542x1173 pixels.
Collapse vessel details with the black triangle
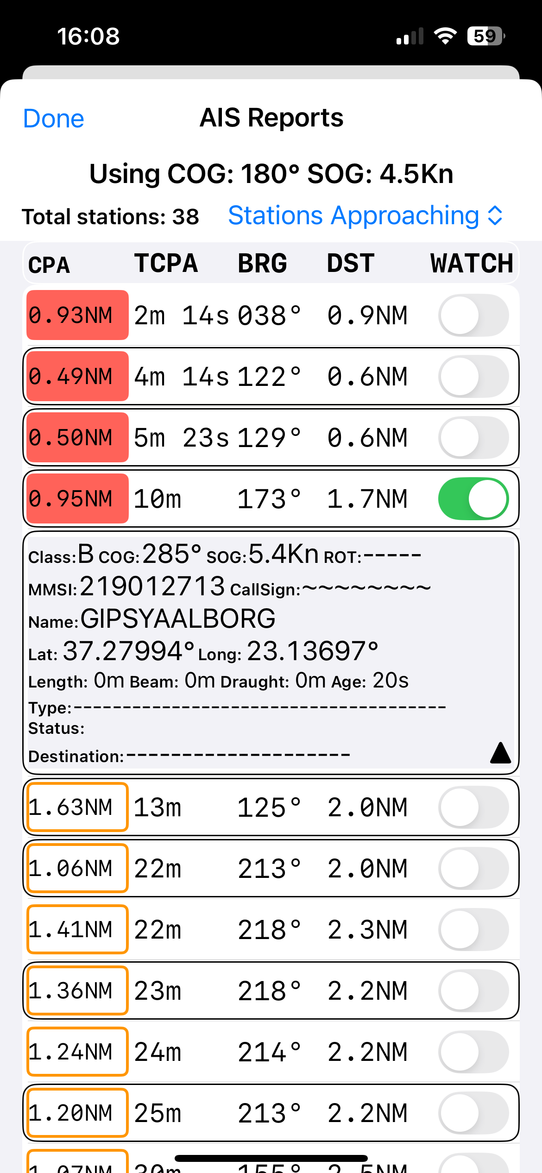coord(500,752)
